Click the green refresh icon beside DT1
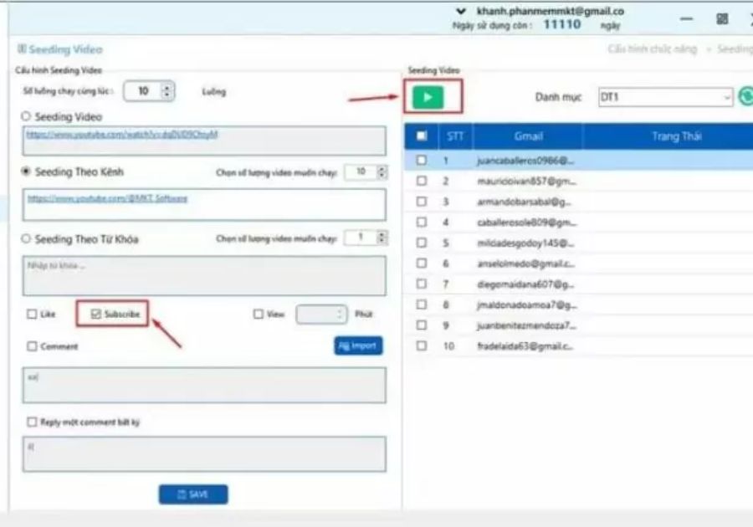Image resolution: width=753 pixels, height=527 pixels. (744, 98)
